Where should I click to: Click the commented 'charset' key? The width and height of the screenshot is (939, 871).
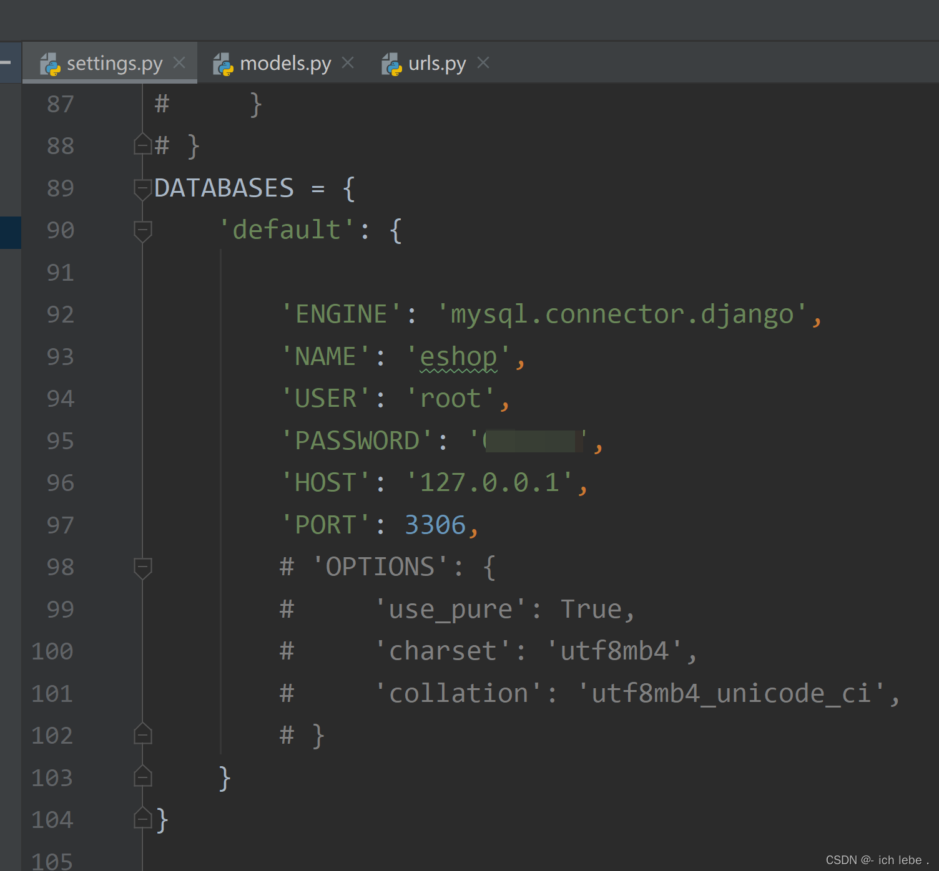click(x=443, y=651)
